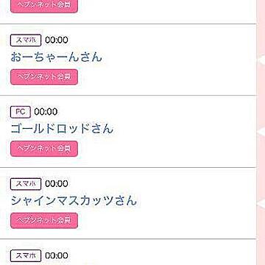Screen dimensions: 265x265
Task: Open シャインマスカッツさん profile link
Action: click(74, 201)
